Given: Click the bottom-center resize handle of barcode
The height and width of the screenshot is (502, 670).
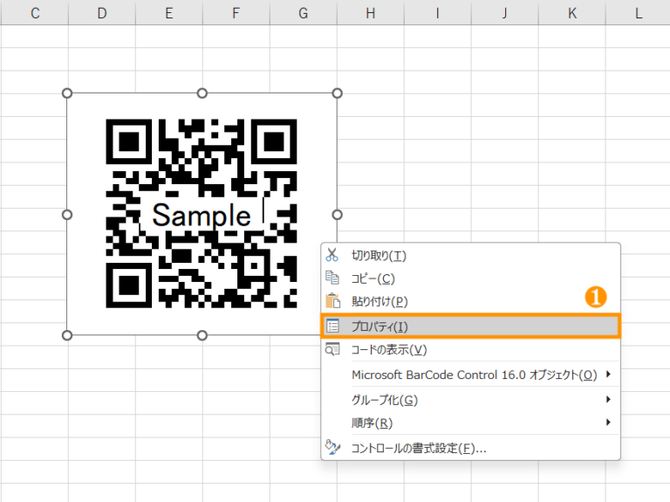Looking at the screenshot, I should click(x=202, y=335).
